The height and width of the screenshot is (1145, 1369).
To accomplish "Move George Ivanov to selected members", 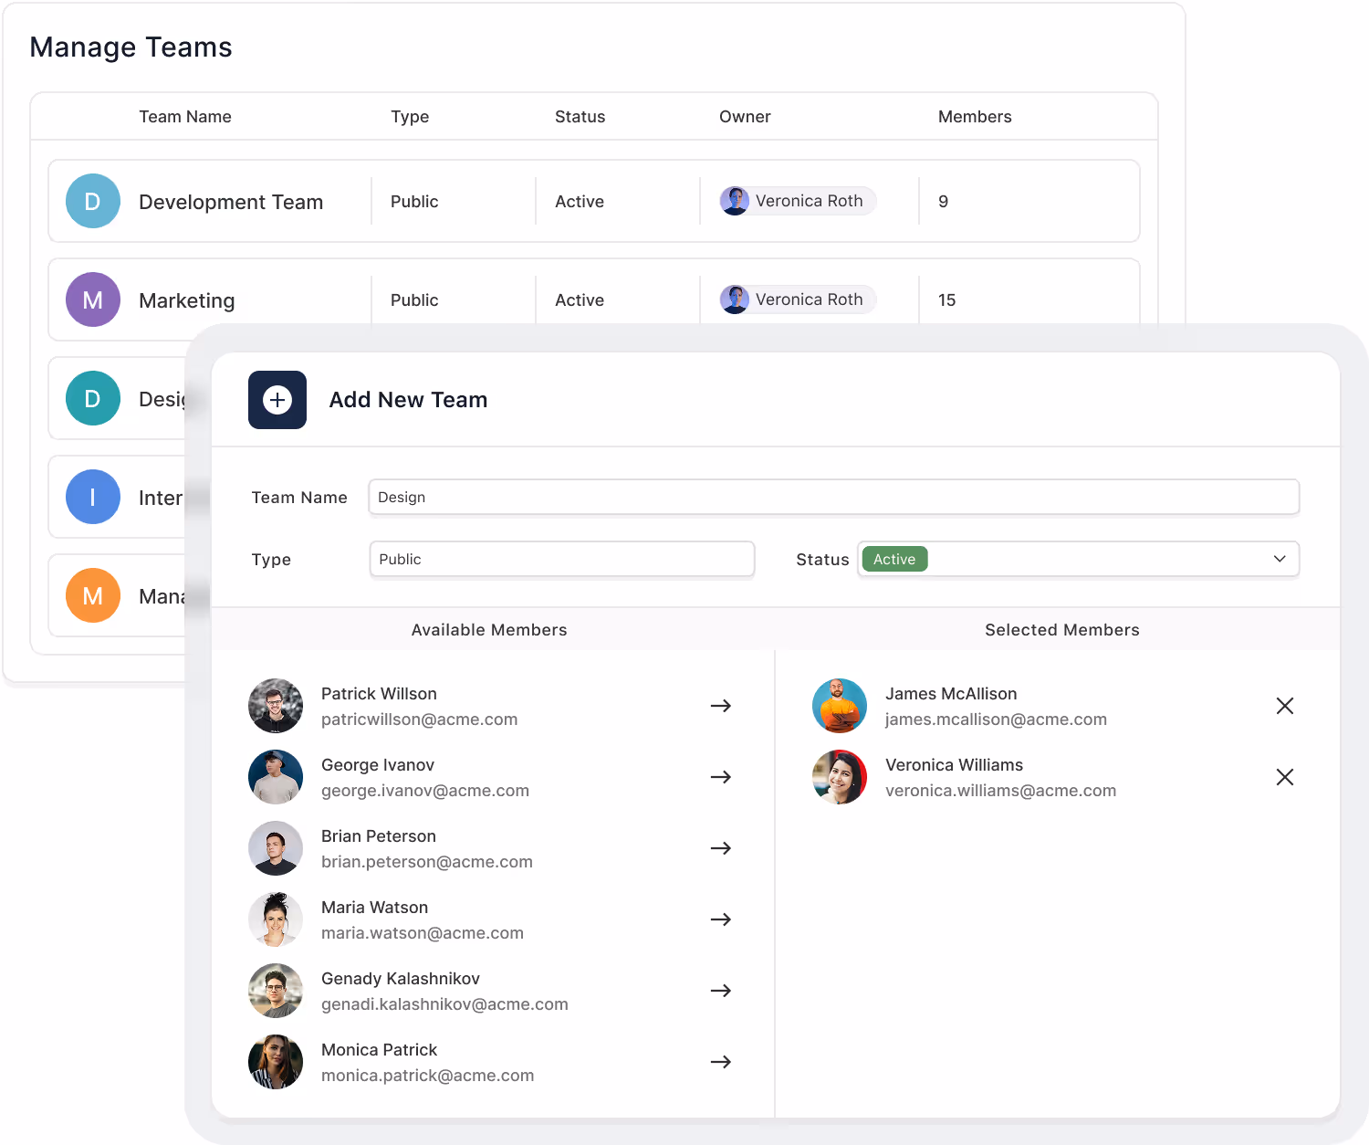I will (x=721, y=777).
